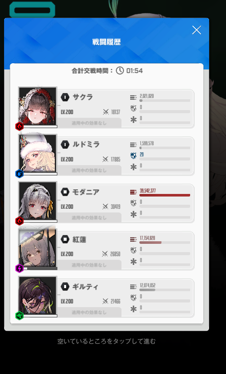The height and width of the screenshot is (374, 226).
Task: Click 紅蓮's purple electric element icon
Action: click(x=19, y=269)
